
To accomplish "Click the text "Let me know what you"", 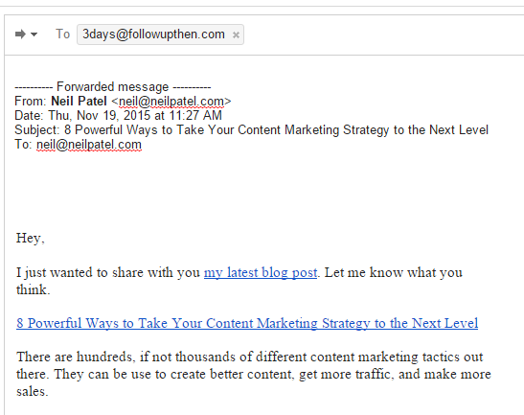I will tap(394, 272).
